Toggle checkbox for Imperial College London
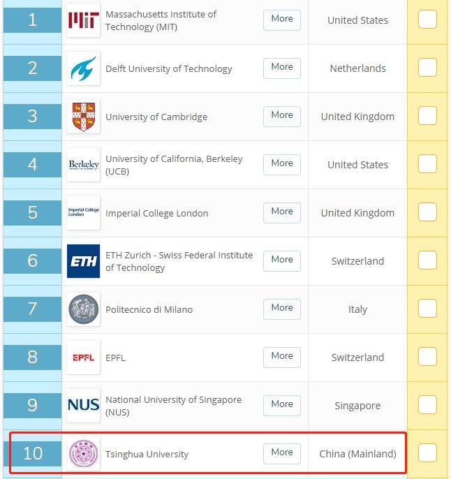The width and height of the screenshot is (451, 479). coord(427,212)
